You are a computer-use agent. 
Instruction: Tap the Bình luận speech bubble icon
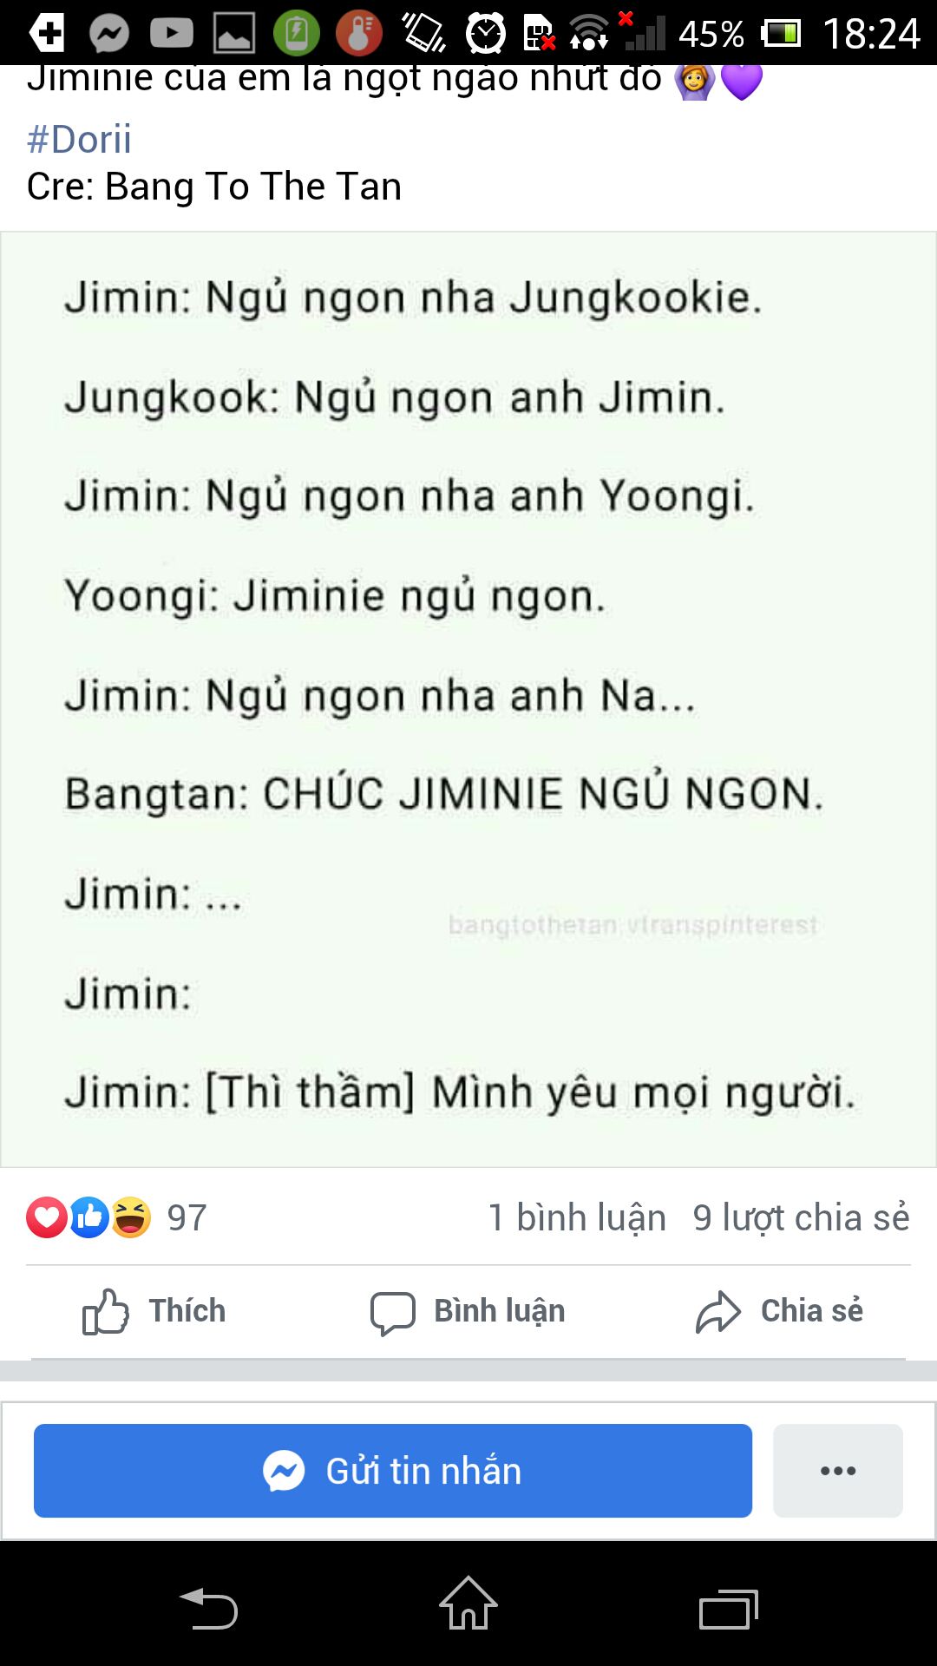click(392, 1312)
